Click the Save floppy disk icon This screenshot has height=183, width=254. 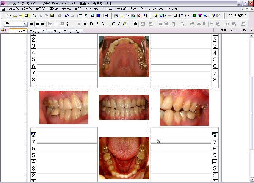tap(21, 16)
